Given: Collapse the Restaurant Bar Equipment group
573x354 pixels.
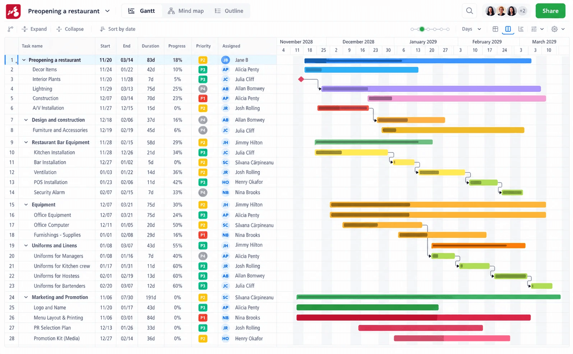Looking at the screenshot, I should coord(26,143).
